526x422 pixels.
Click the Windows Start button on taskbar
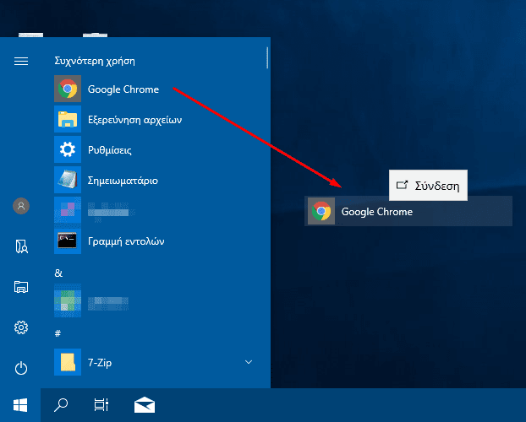[x=20, y=405]
